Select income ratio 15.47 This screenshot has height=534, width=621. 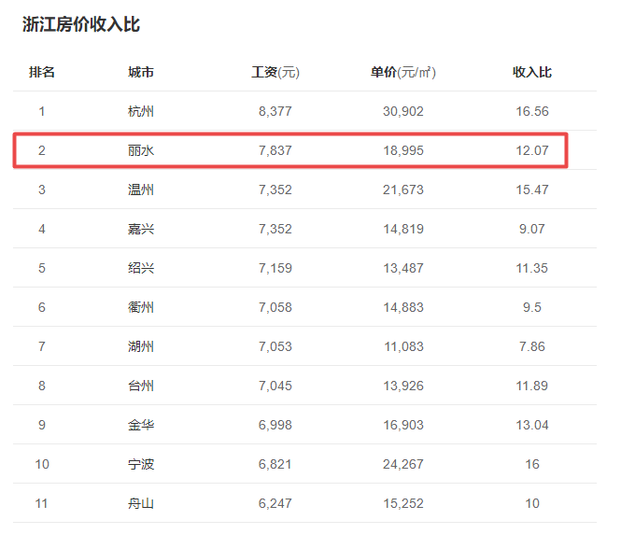(x=532, y=190)
